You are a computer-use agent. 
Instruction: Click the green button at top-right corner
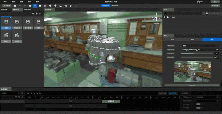click(x=215, y=2)
